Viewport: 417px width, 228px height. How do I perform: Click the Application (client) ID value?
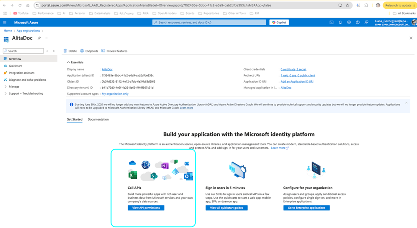[128, 75]
